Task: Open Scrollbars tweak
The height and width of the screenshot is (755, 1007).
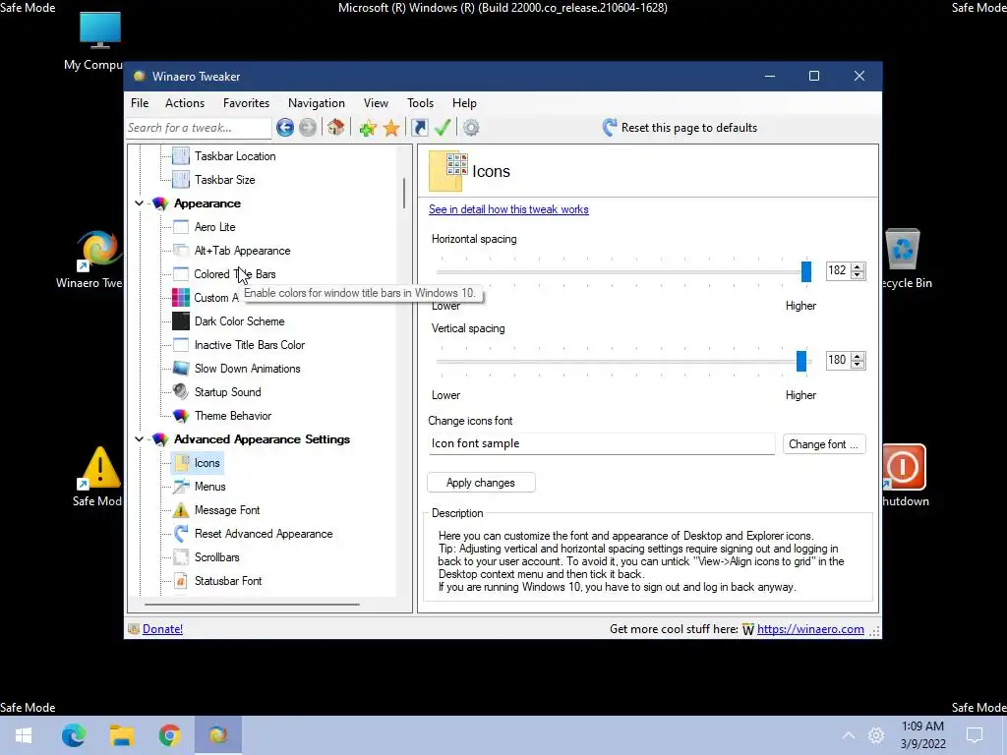Action: tap(216, 557)
